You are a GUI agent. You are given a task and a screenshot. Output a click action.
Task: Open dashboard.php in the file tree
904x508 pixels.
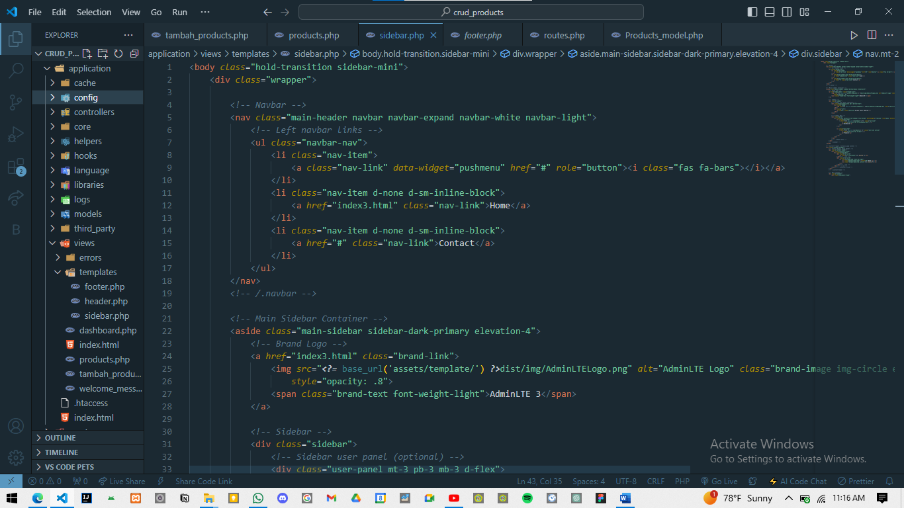(108, 330)
